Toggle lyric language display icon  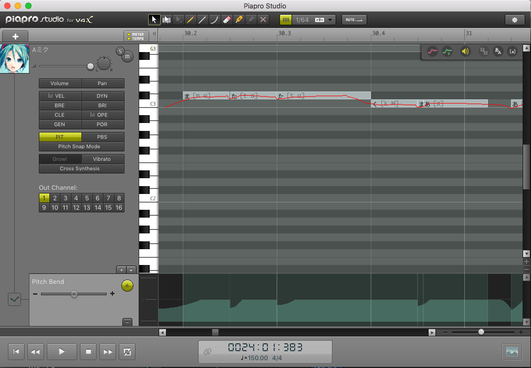[498, 52]
